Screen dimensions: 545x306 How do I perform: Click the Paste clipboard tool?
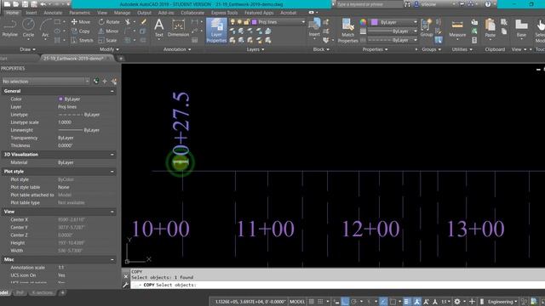click(490, 28)
